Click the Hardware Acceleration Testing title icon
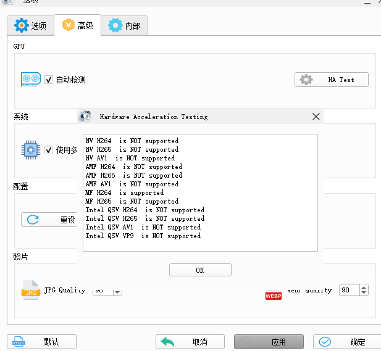The width and height of the screenshot is (381, 351). 85,117
